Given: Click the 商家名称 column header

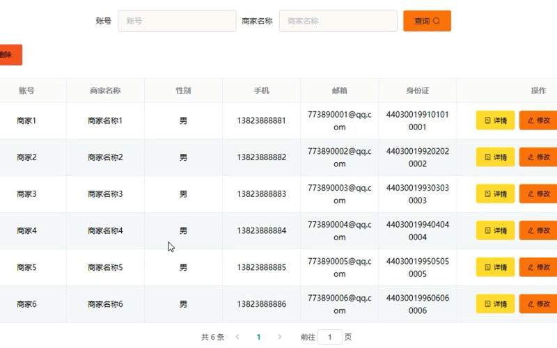Looking at the screenshot, I should point(105,90).
